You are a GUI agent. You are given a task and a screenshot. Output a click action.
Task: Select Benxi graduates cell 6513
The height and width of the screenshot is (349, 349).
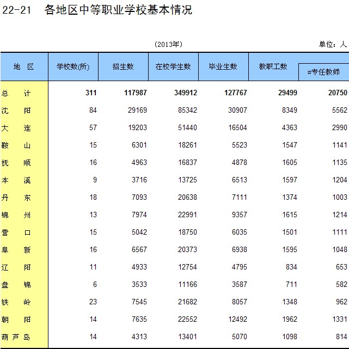click(240, 180)
